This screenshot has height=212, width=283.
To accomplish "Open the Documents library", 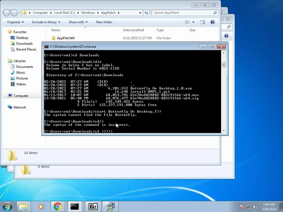I will (25, 67).
